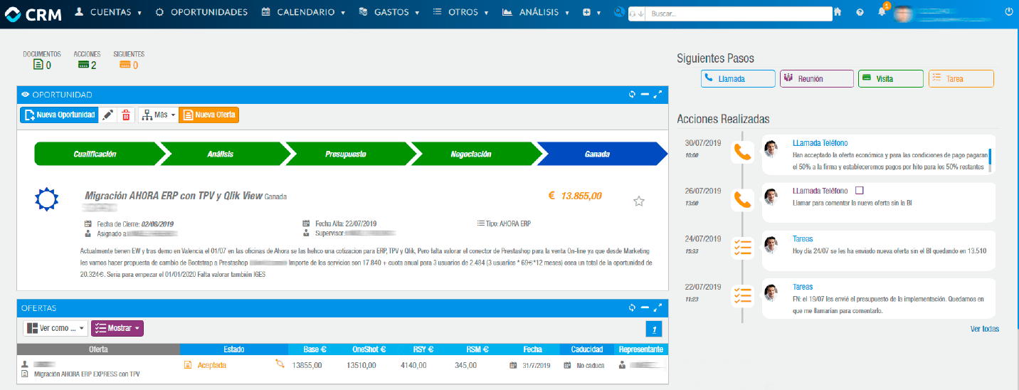The width and height of the screenshot is (1019, 390).
Task: Click checklist icon for 22/07/2019 action
Action: 743,296
